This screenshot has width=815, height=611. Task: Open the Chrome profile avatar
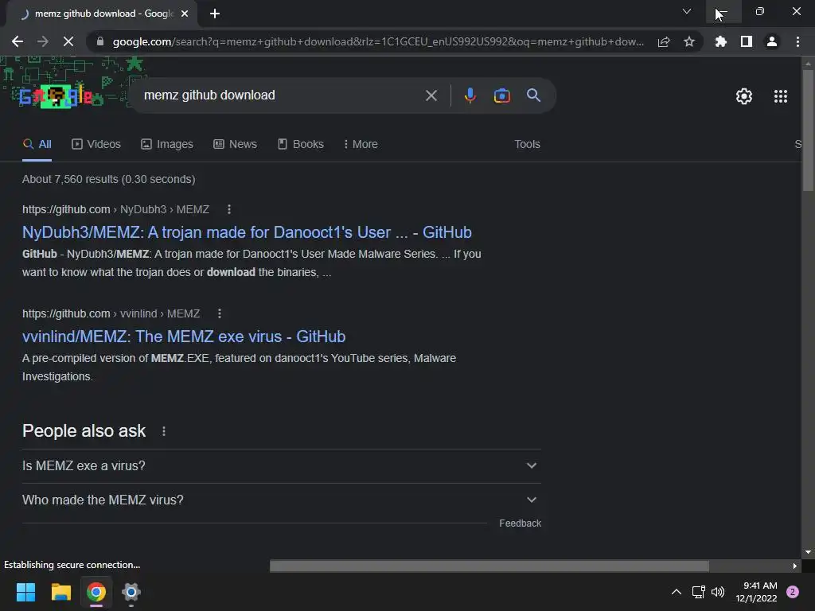click(x=772, y=41)
